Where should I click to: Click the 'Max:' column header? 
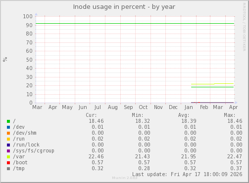click(230, 115)
